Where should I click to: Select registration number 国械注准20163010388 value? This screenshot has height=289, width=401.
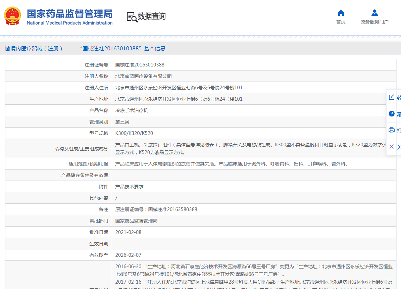pos(140,65)
